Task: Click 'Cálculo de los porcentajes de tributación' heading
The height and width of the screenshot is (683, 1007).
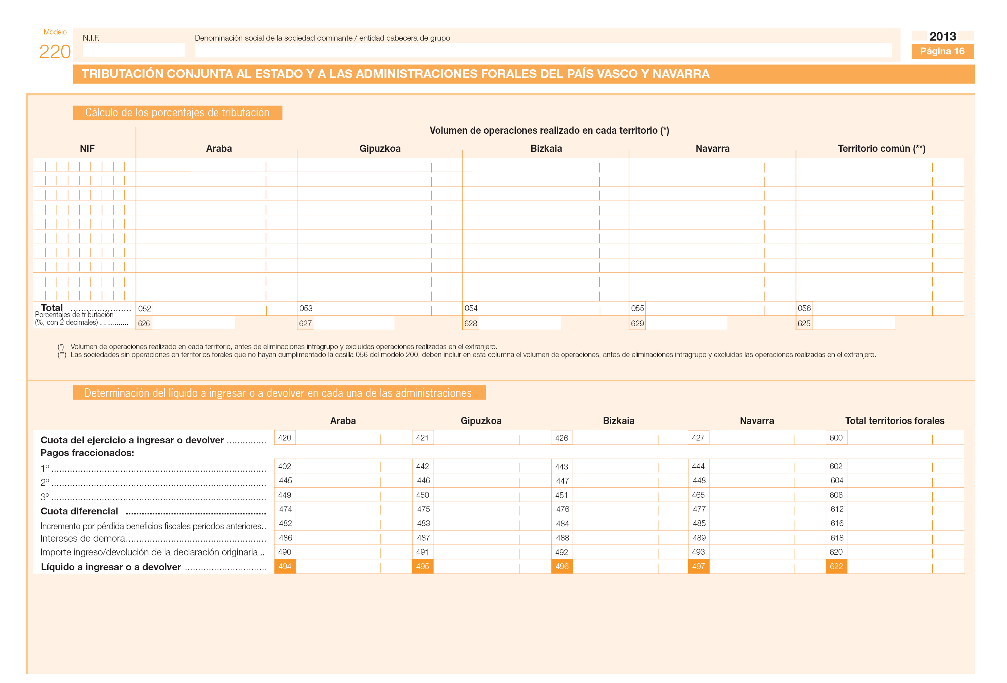Action: point(178,113)
